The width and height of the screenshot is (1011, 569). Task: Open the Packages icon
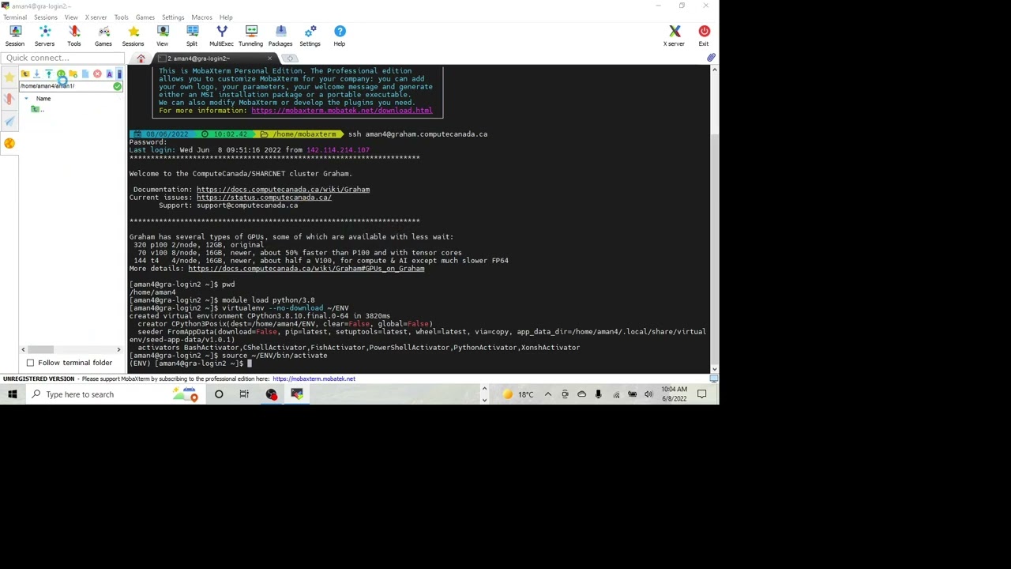[280, 36]
